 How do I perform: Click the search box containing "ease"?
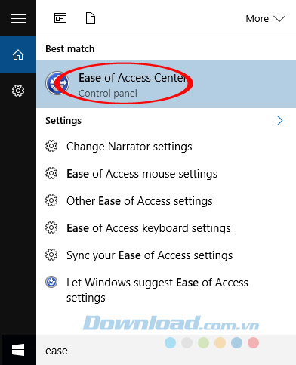point(166,350)
